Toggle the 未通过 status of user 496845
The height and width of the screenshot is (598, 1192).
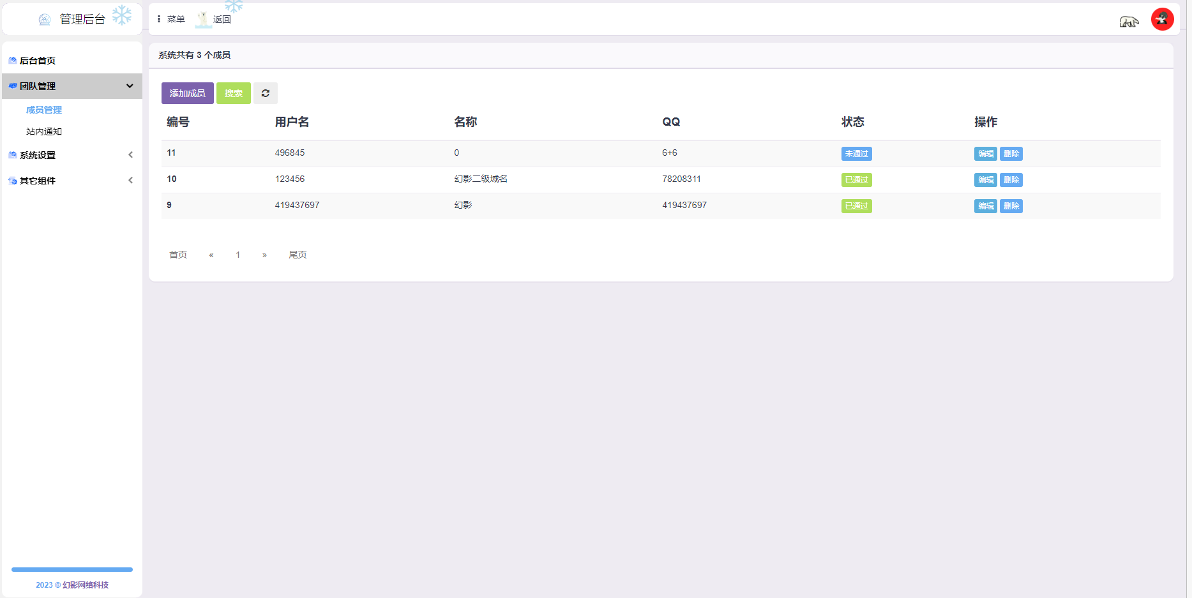pyautogui.click(x=856, y=154)
